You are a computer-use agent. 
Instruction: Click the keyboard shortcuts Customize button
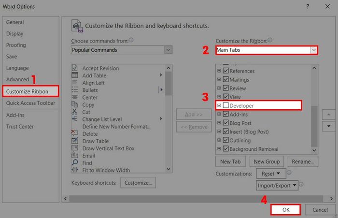(x=138, y=183)
